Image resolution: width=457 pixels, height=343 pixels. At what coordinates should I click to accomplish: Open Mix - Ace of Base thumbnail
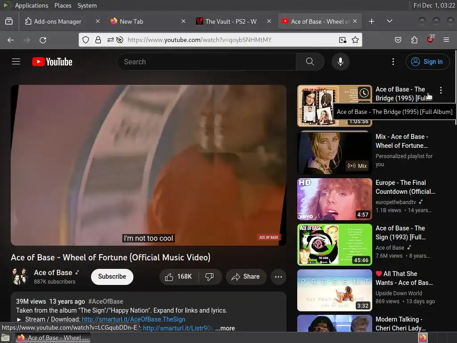(x=335, y=153)
